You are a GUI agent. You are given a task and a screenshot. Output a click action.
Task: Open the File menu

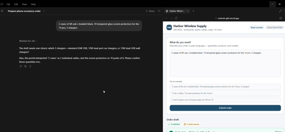[x=8, y=4]
